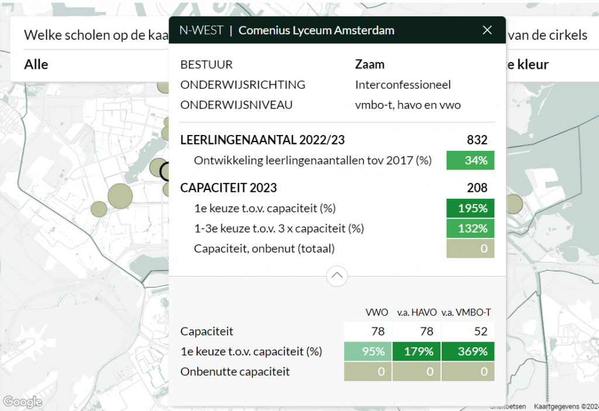
Task: Click the 369% cell under v.a. VMBO-T
Action: coord(467,351)
